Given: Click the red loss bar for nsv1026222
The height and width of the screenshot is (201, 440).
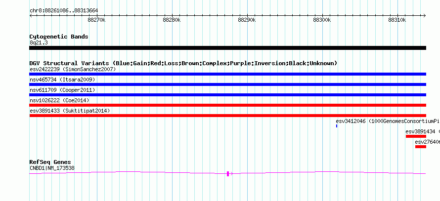Looking at the screenshot, I should point(227,105).
